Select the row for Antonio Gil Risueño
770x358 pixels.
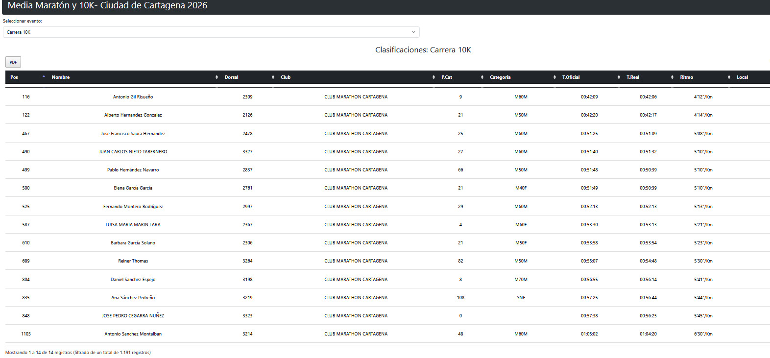click(x=133, y=97)
